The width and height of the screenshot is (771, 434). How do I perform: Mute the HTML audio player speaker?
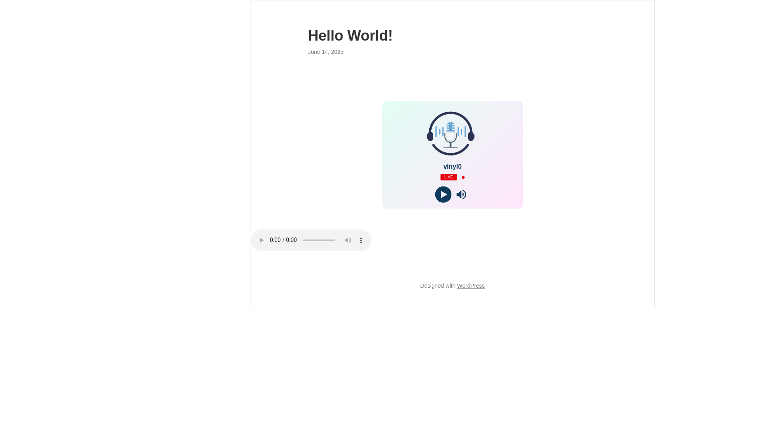click(348, 240)
